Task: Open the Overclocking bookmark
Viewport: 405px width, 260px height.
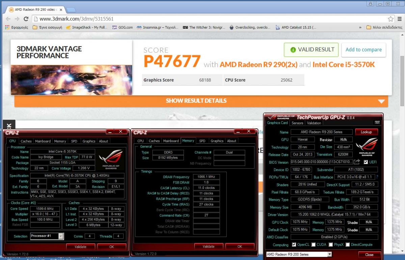Action: click(x=249, y=27)
